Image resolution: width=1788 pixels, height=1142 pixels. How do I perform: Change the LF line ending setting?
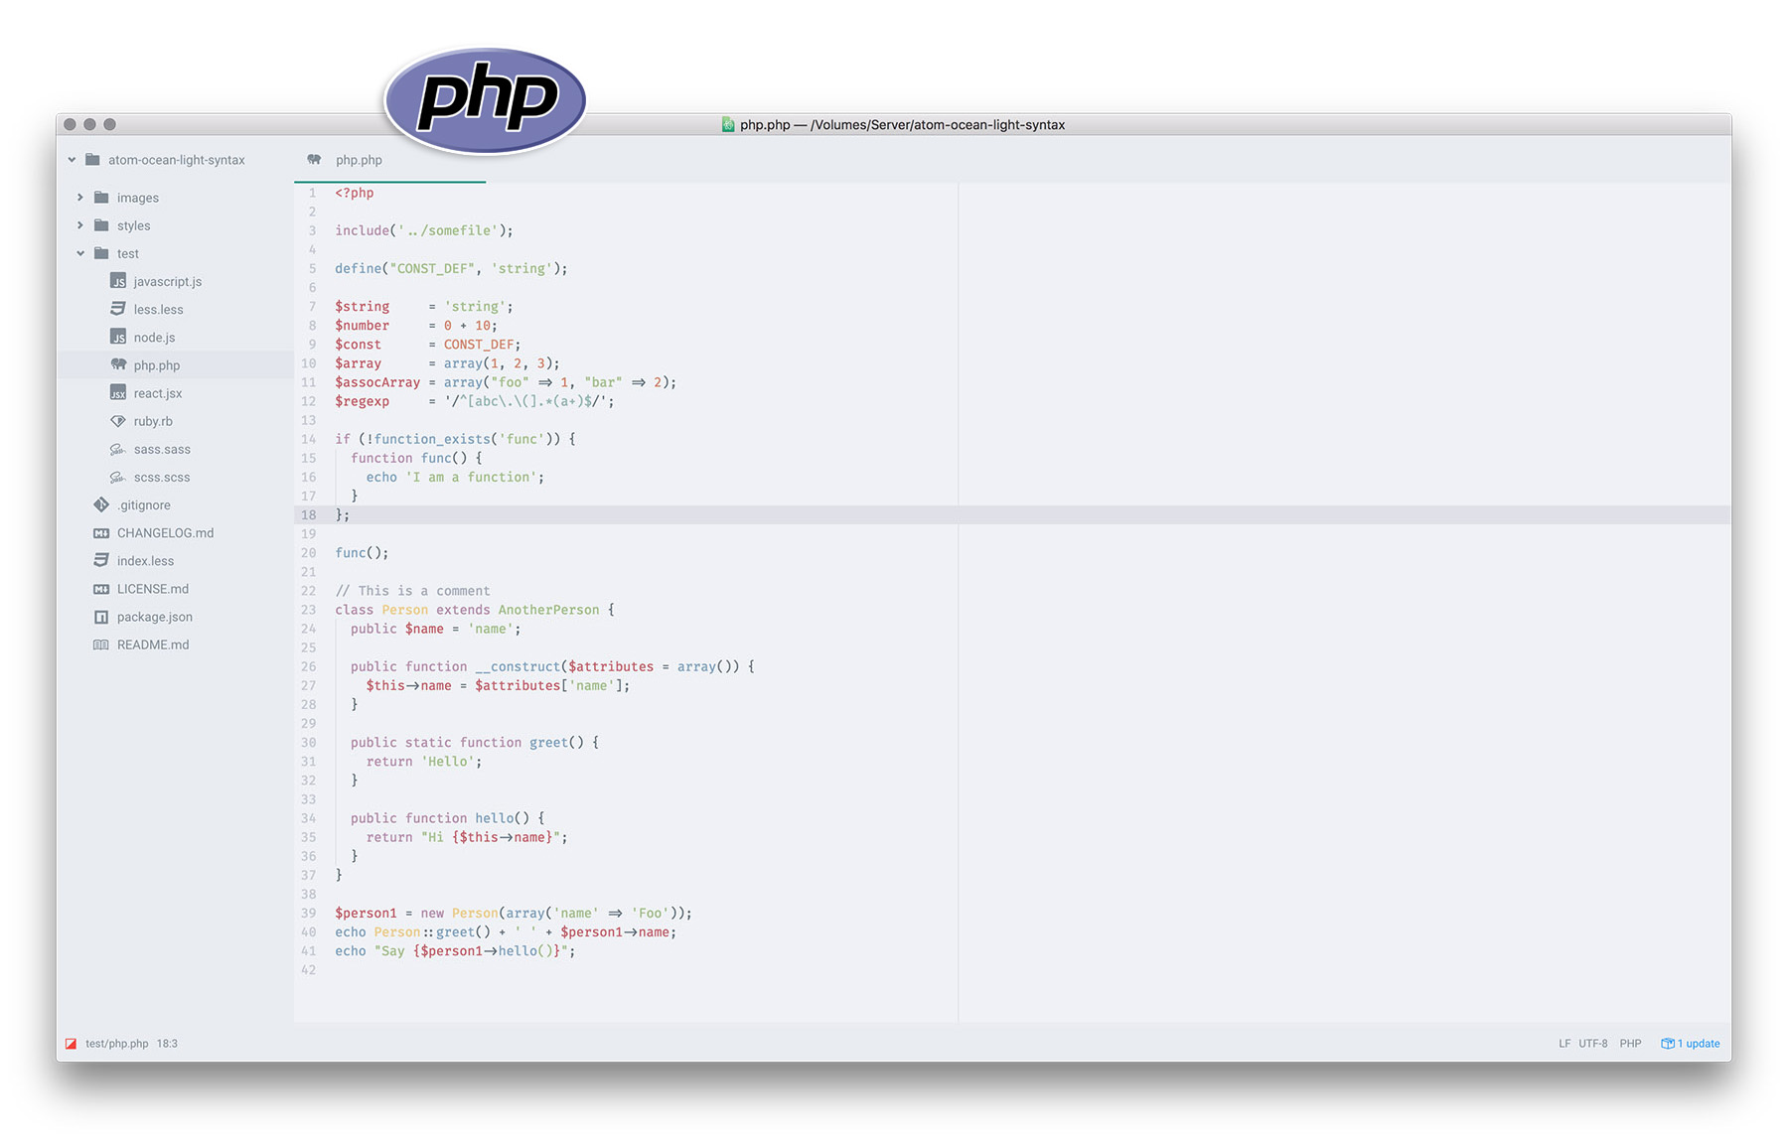click(x=1564, y=1044)
